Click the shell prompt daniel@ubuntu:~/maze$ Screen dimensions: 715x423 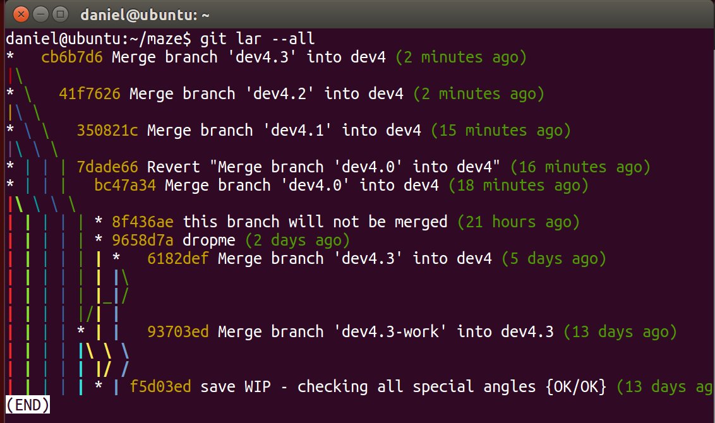(99, 39)
